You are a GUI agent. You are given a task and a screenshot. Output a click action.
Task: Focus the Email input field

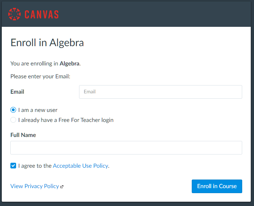(x=160, y=92)
